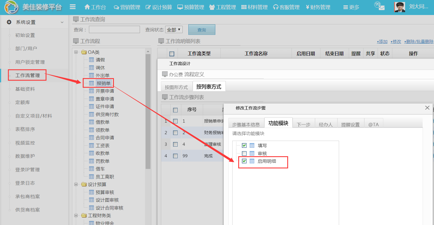
Task: Switch to the 按图形方式 tab
Action: tap(176, 87)
